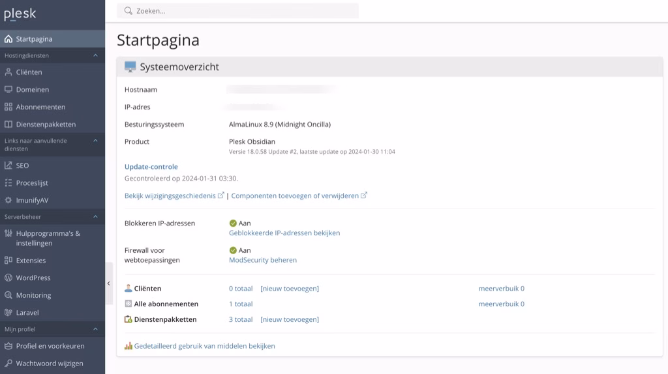Viewport: 668px width, 374px height.
Task: Click the Extensies blocks icon in sidebar
Action: 8,260
